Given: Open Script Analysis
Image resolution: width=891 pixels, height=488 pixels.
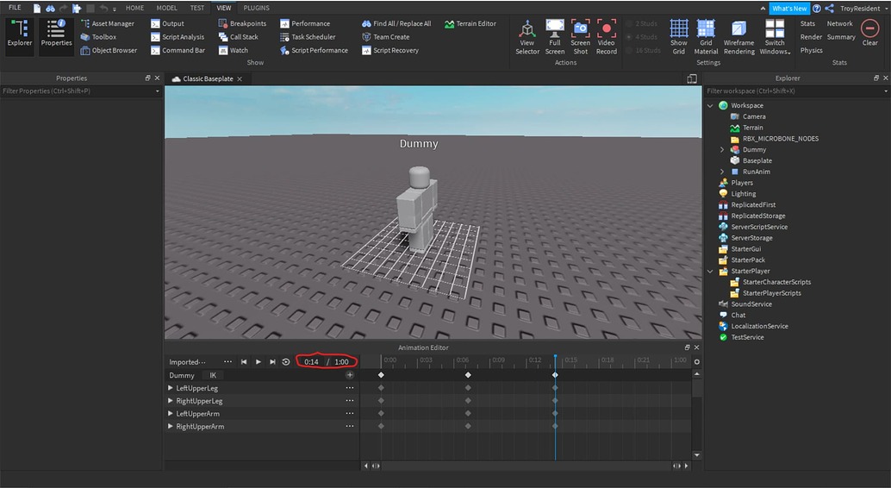Looking at the screenshot, I should 178,37.
